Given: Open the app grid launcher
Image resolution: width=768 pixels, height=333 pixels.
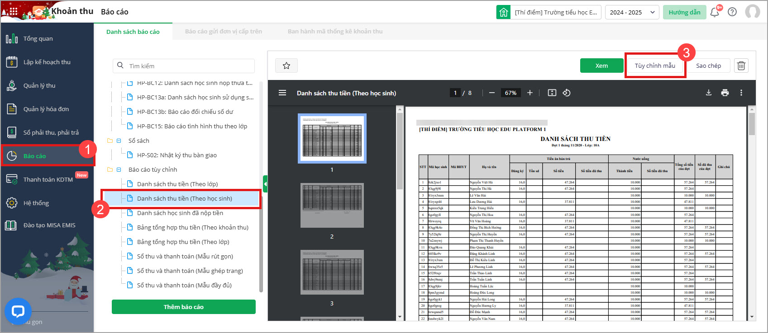Looking at the screenshot, I should pos(13,12).
